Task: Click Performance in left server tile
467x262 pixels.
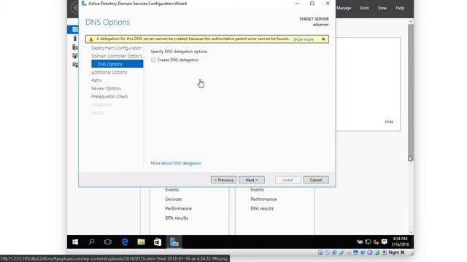Action: pos(178,209)
